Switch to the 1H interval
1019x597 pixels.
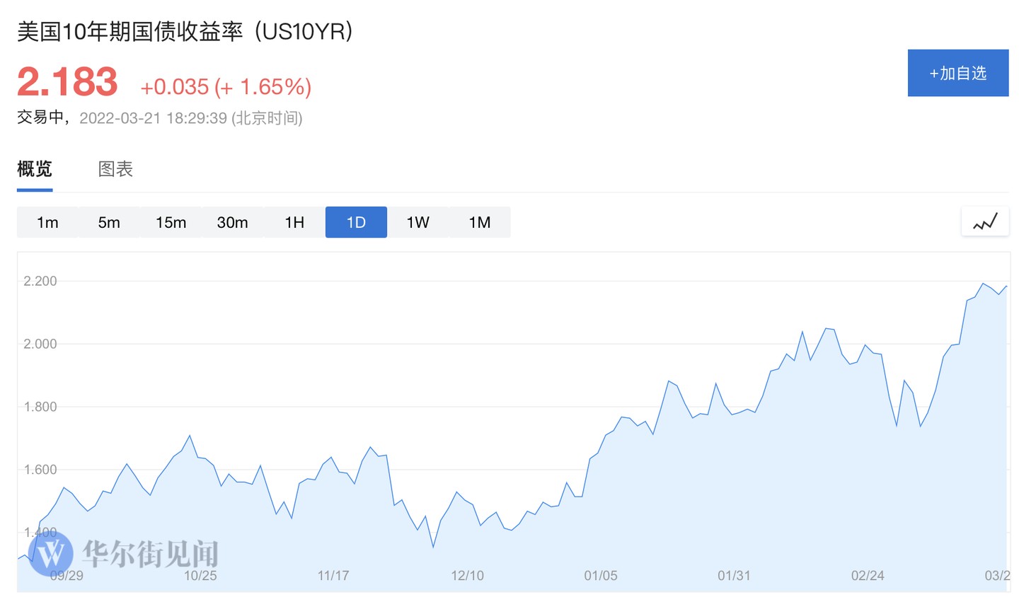point(294,222)
